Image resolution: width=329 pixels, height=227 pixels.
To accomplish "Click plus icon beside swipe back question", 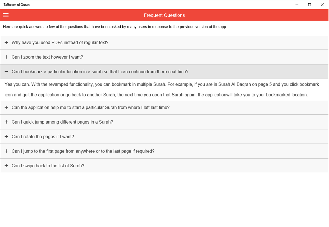I will [6, 166].
